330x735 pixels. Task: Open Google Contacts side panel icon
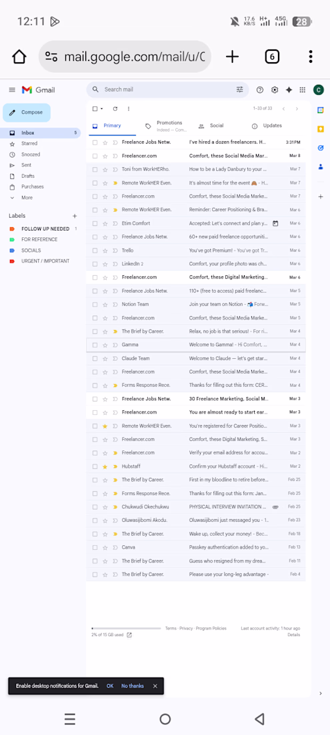point(321,166)
